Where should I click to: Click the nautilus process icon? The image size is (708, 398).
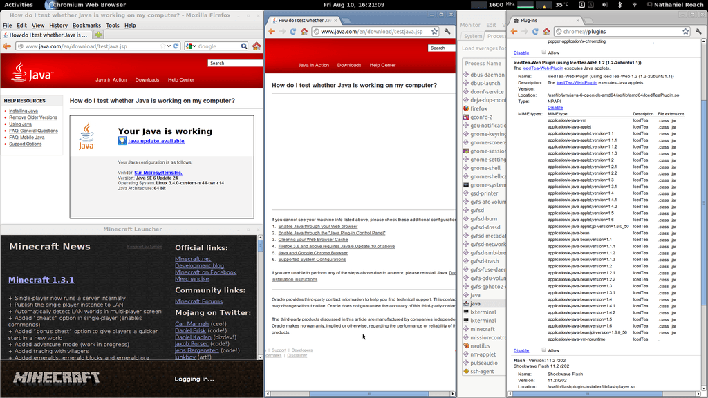(466, 345)
